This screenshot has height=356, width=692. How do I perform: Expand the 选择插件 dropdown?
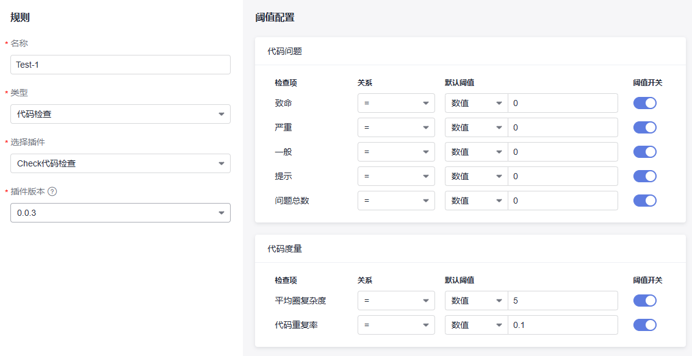coord(120,163)
